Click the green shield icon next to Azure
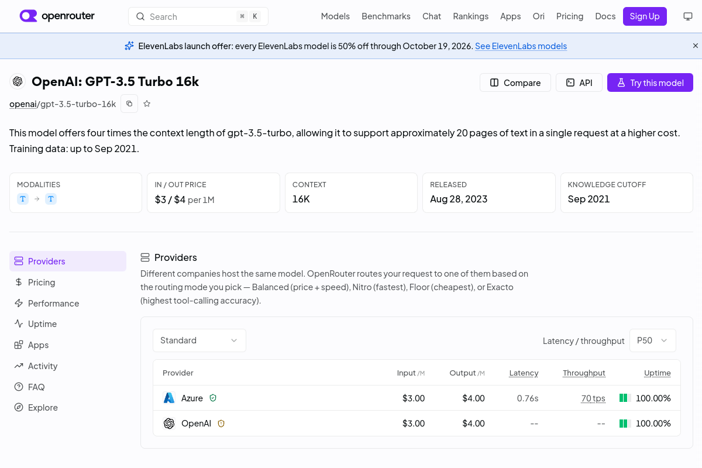The image size is (702, 468). (213, 398)
